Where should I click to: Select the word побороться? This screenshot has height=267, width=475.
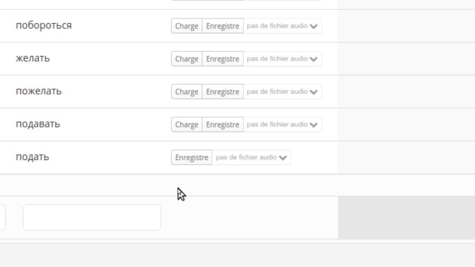44,25
